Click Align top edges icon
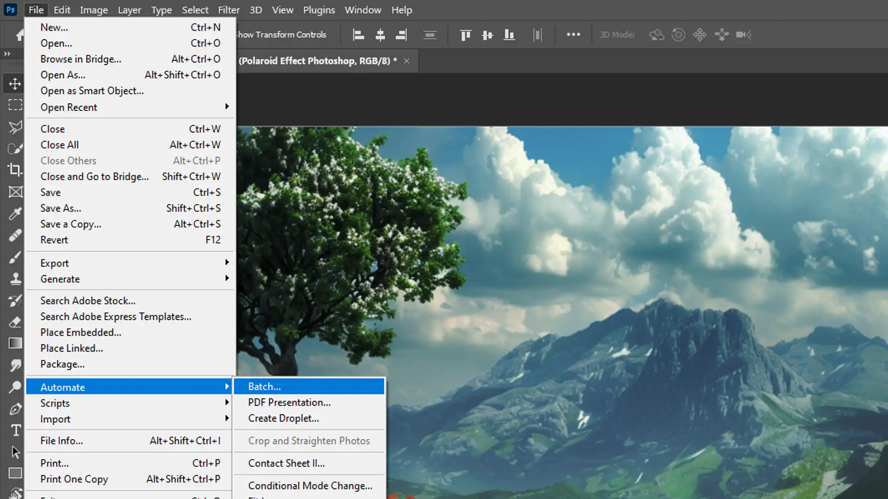 (x=466, y=35)
